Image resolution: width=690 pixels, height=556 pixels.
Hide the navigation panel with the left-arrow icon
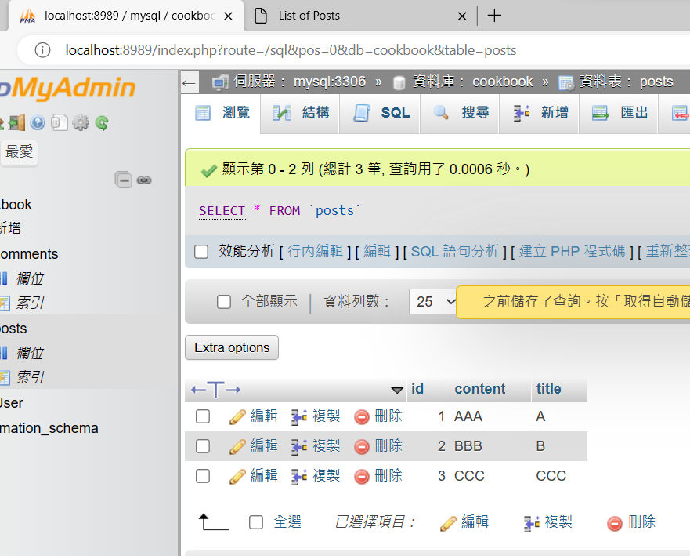point(189,83)
